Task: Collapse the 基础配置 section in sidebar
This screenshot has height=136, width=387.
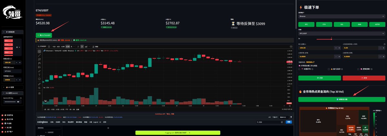Action: click(x=12, y=32)
